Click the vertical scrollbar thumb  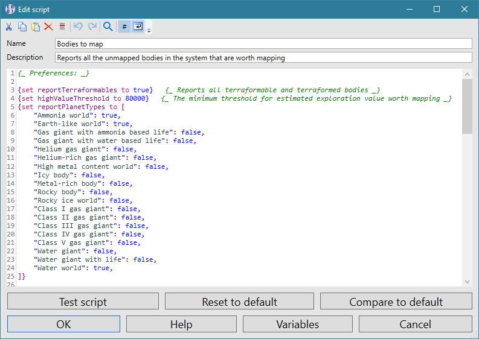click(467, 106)
